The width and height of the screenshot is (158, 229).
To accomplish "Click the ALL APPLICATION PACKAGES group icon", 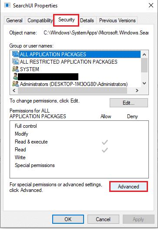I will coord(16,54).
